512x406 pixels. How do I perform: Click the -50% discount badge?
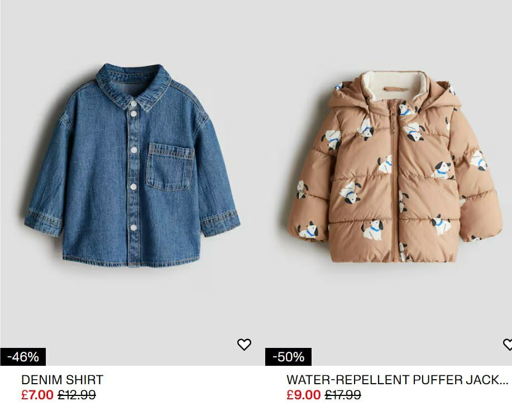point(288,357)
